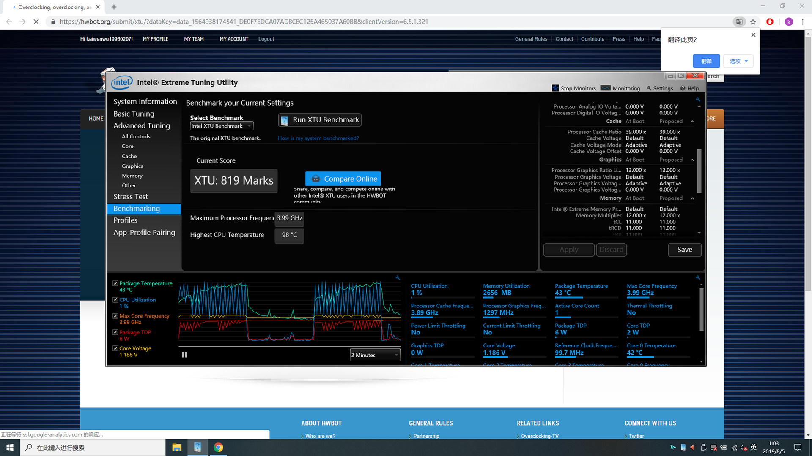Click the Chrome address bar URL
This screenshot has height=456, width=812.
pos(244,22)
